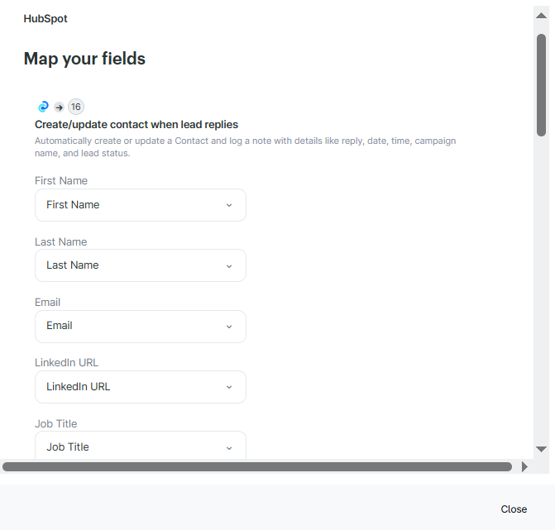The width and height of the screenshot is (555, 530).
Task: Click the blue source app logo icon
Action: [44, 107]
